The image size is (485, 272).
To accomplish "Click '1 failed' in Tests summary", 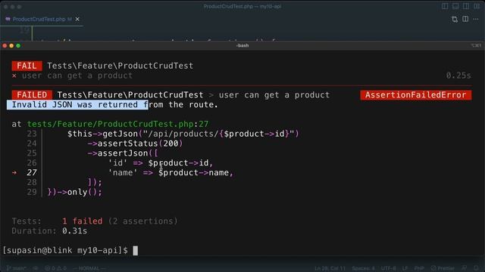I will [x=83, y=221].
